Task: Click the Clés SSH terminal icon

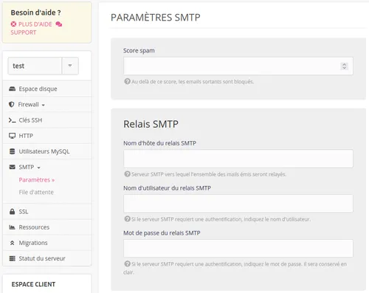Action: tap(12, 120)
